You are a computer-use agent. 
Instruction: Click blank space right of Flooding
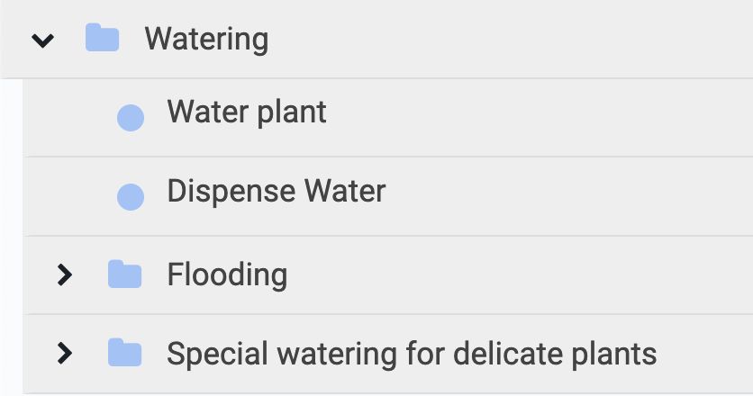(x=519, y=275)
